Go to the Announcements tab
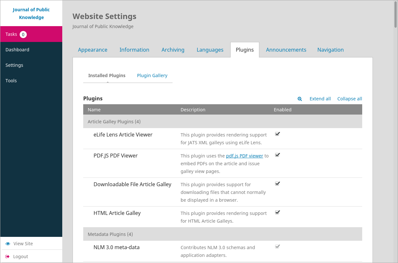 click(286, 50)
